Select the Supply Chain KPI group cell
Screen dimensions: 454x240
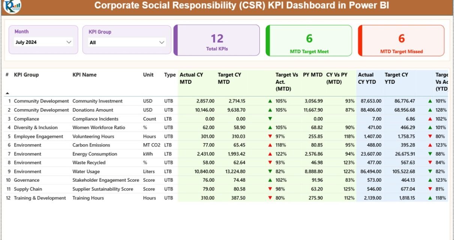point(28,189)
